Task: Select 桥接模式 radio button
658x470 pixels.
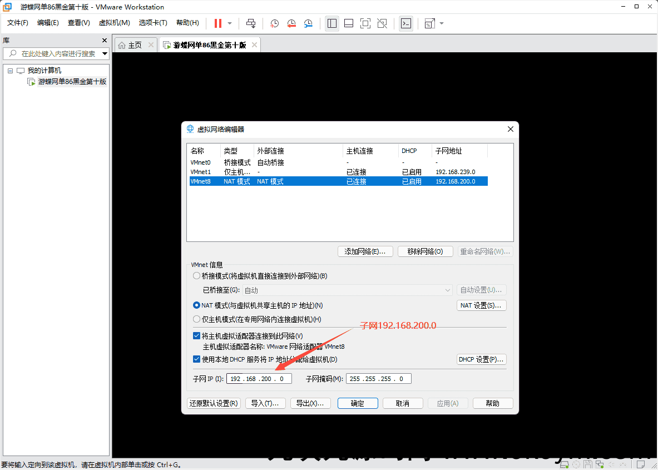Action: click(196, 276)
